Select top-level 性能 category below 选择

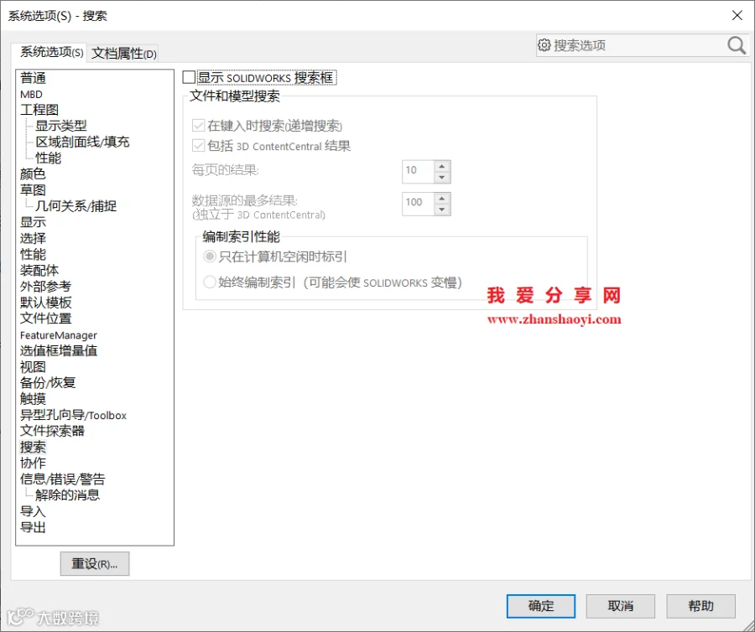tap(33, 255)
